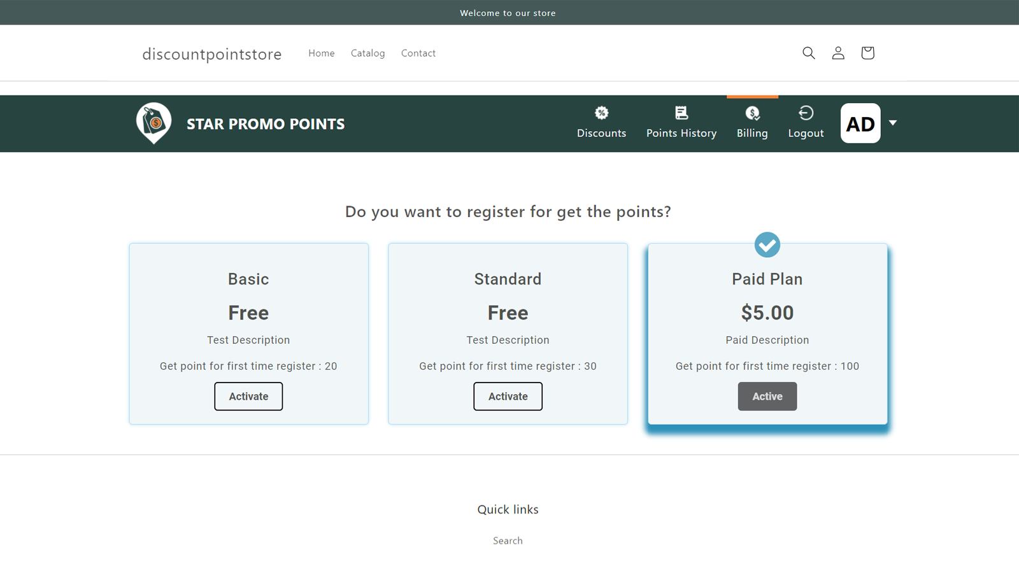Click 'Get point for first time register : 100'
The height and width of the screenshot is (573, 1019).
[767, 366]
